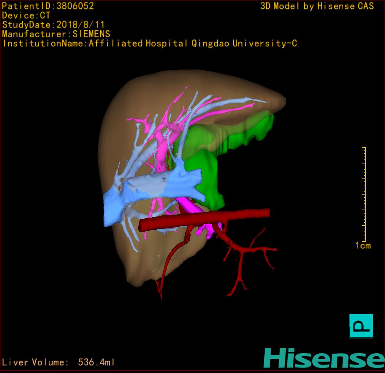Click the 'StudyDate:2018/8/11' text
Viewport: 385px width, 373px height.
click(x=53, y=25)
